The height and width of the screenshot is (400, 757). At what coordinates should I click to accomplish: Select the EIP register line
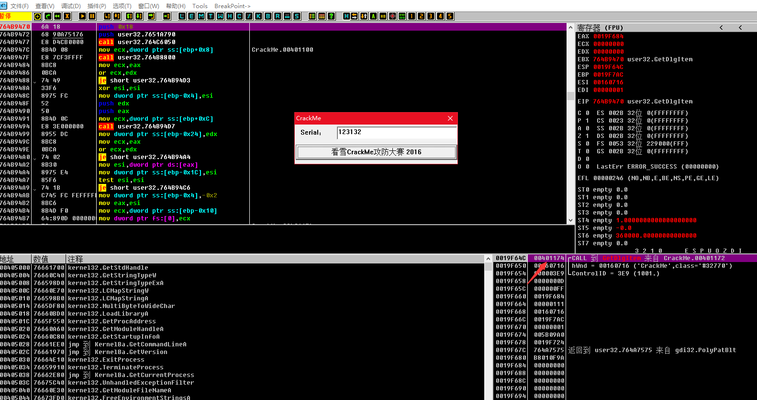coord(635,102)
